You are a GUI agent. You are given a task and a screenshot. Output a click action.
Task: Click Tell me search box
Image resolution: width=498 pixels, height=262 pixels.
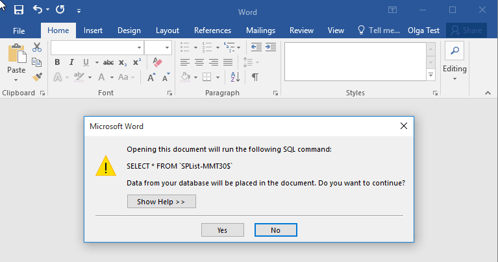[x=379, y=30]
